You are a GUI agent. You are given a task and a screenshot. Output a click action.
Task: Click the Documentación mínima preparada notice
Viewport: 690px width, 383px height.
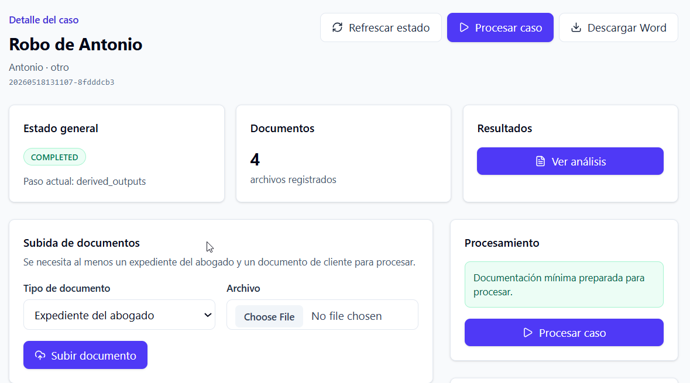click(564, 285)
